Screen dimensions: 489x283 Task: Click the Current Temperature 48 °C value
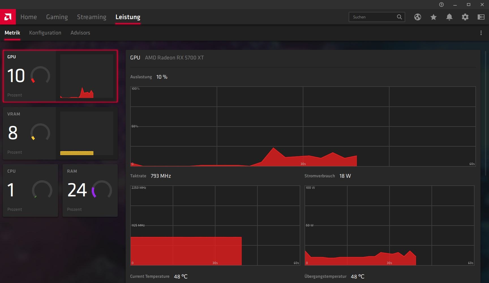(181, 276)
